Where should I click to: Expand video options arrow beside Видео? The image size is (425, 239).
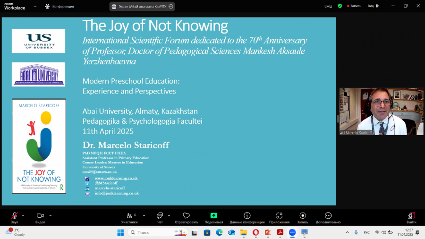pyautogui.click(x=51, y=216)
